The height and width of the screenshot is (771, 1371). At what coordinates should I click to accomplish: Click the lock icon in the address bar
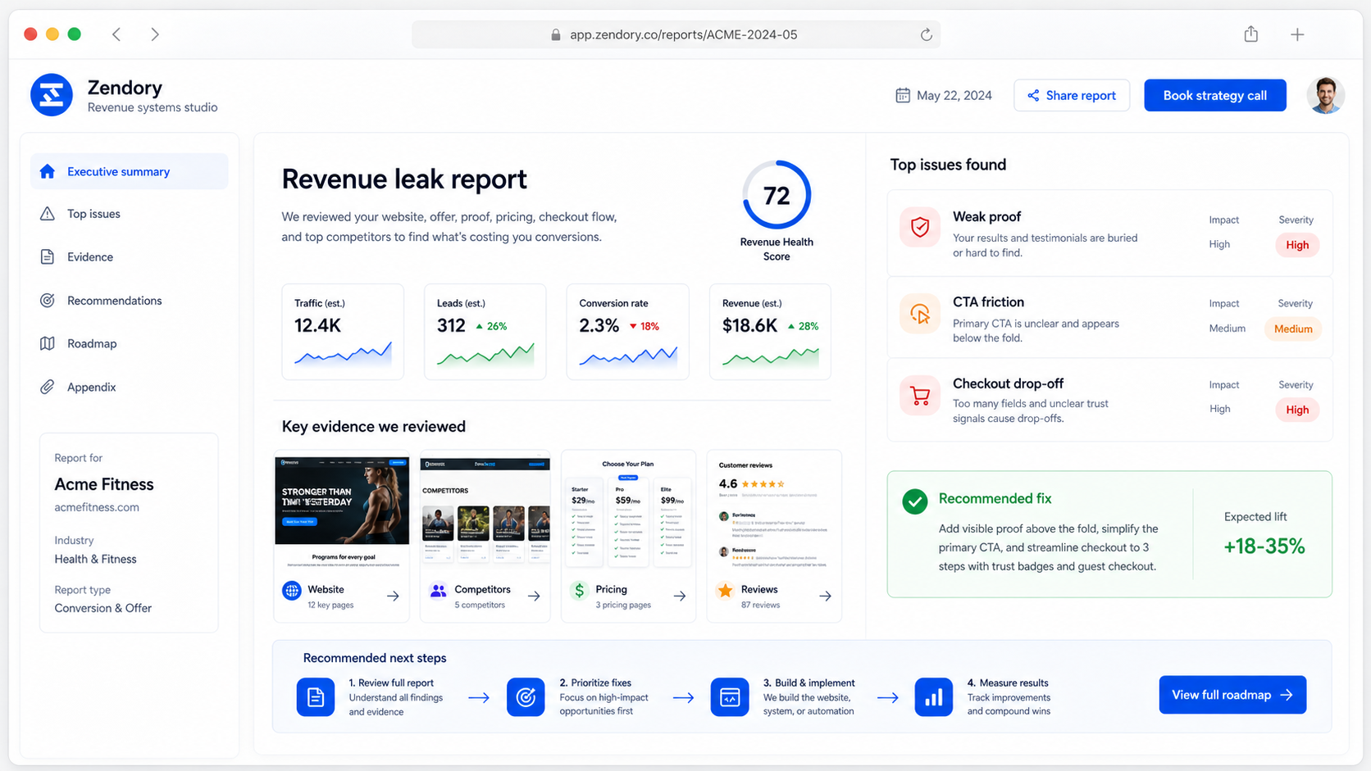click(555, 34)
